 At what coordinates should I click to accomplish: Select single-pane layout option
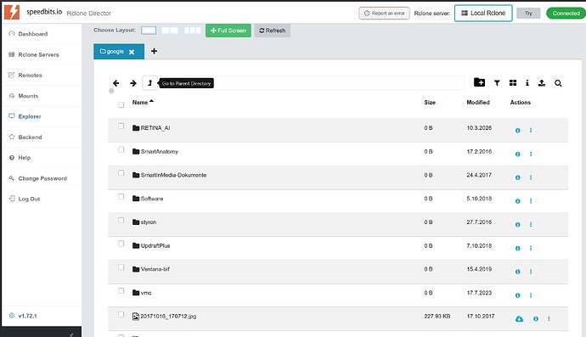click(x=149, y=31)
